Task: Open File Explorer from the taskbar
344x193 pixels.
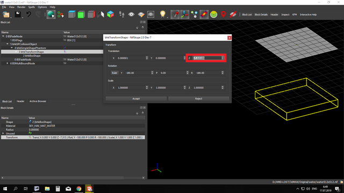Action: pyautogui.click(x=47, y=189)
